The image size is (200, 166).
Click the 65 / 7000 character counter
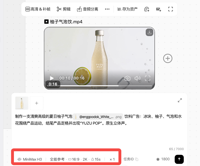pyautogui.click(x=176, y=149)
